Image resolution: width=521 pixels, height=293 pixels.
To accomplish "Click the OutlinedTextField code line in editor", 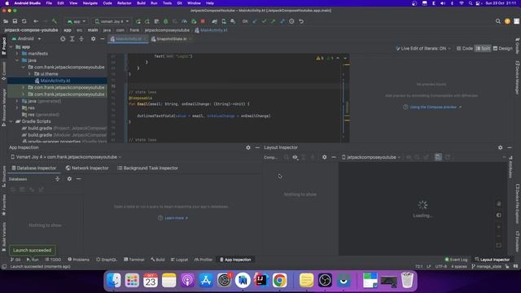I will (x=204, y=116).
